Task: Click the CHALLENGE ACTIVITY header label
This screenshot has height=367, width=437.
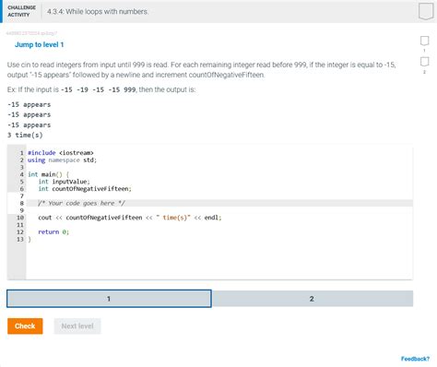Action: click(21, 11)
